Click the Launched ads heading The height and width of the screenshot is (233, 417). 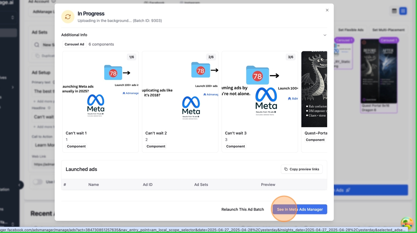[82, 169]
